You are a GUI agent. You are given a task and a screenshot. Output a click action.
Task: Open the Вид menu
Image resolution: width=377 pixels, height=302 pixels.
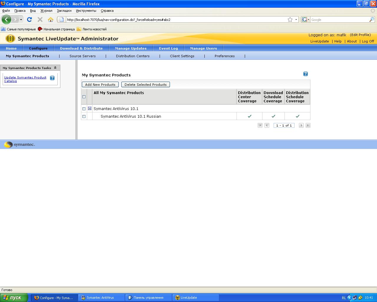coord(33,11)
